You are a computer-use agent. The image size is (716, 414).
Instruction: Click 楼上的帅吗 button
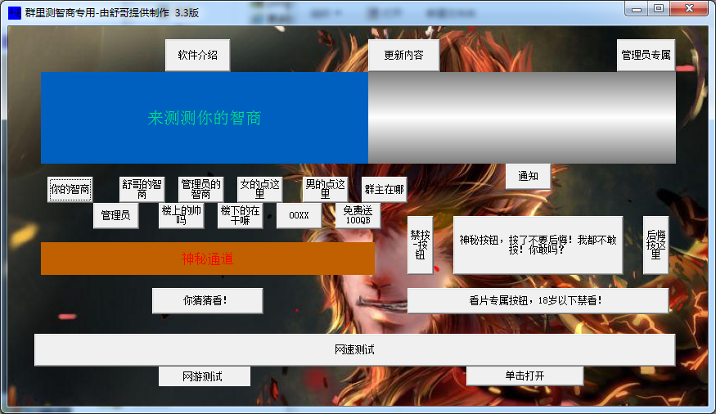[x=182, y=215]
